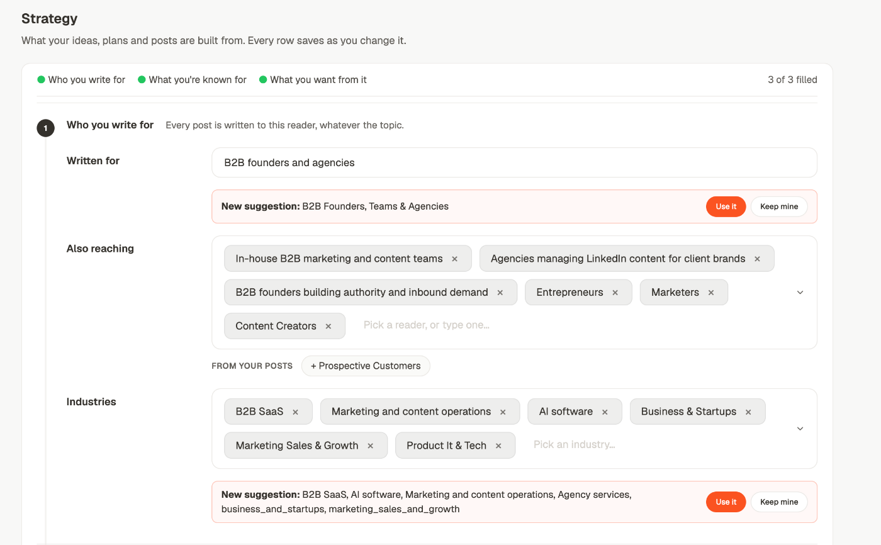Click the Industries row label
The height and width of the screenshot is (545, 881).
(x=91, y=402)
